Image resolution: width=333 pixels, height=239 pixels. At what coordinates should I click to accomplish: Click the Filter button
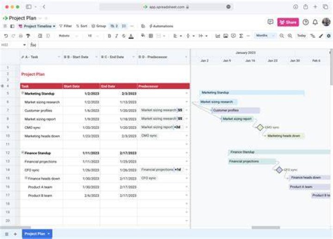point(65,26)
